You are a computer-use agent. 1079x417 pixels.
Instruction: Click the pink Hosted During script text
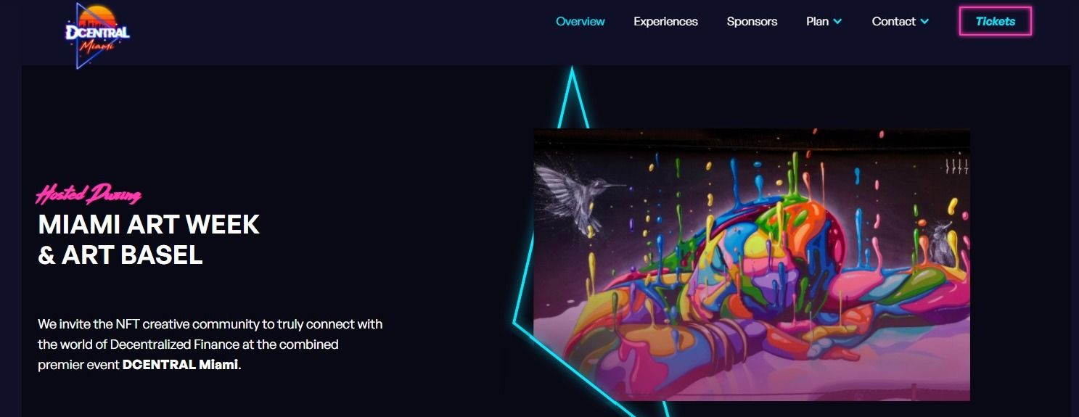[88, 194]
